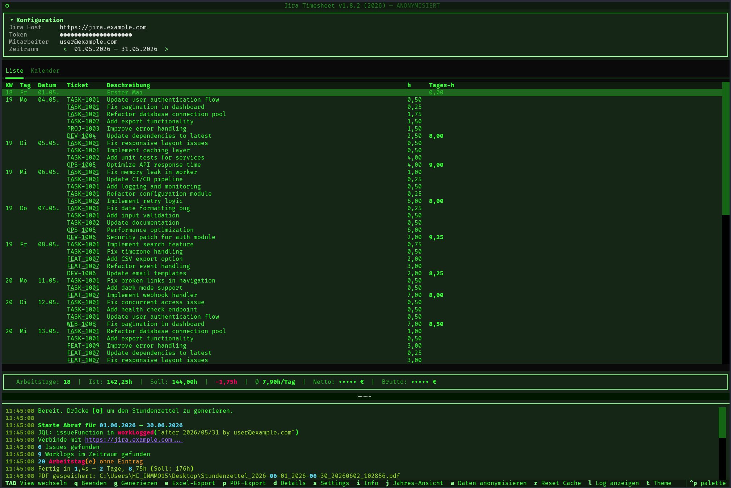The width and height of the screenshot is (731, 488).
Task: Select row Fix date formatting bug
Action: coord(362,208)
